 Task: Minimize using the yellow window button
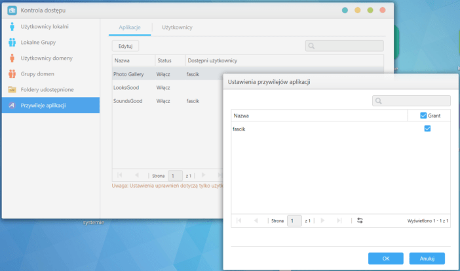tap(358, 10)
